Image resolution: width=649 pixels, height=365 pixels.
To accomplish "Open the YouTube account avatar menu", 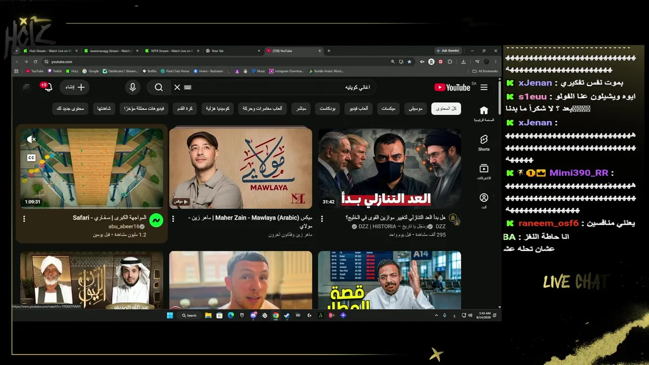I will (26, 87).
